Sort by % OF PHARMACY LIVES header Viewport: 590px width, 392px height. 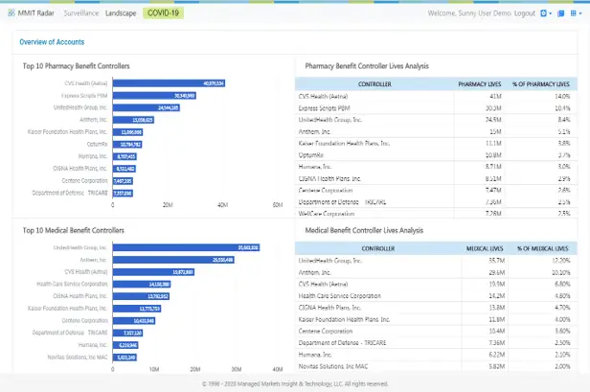click(542, 84)
